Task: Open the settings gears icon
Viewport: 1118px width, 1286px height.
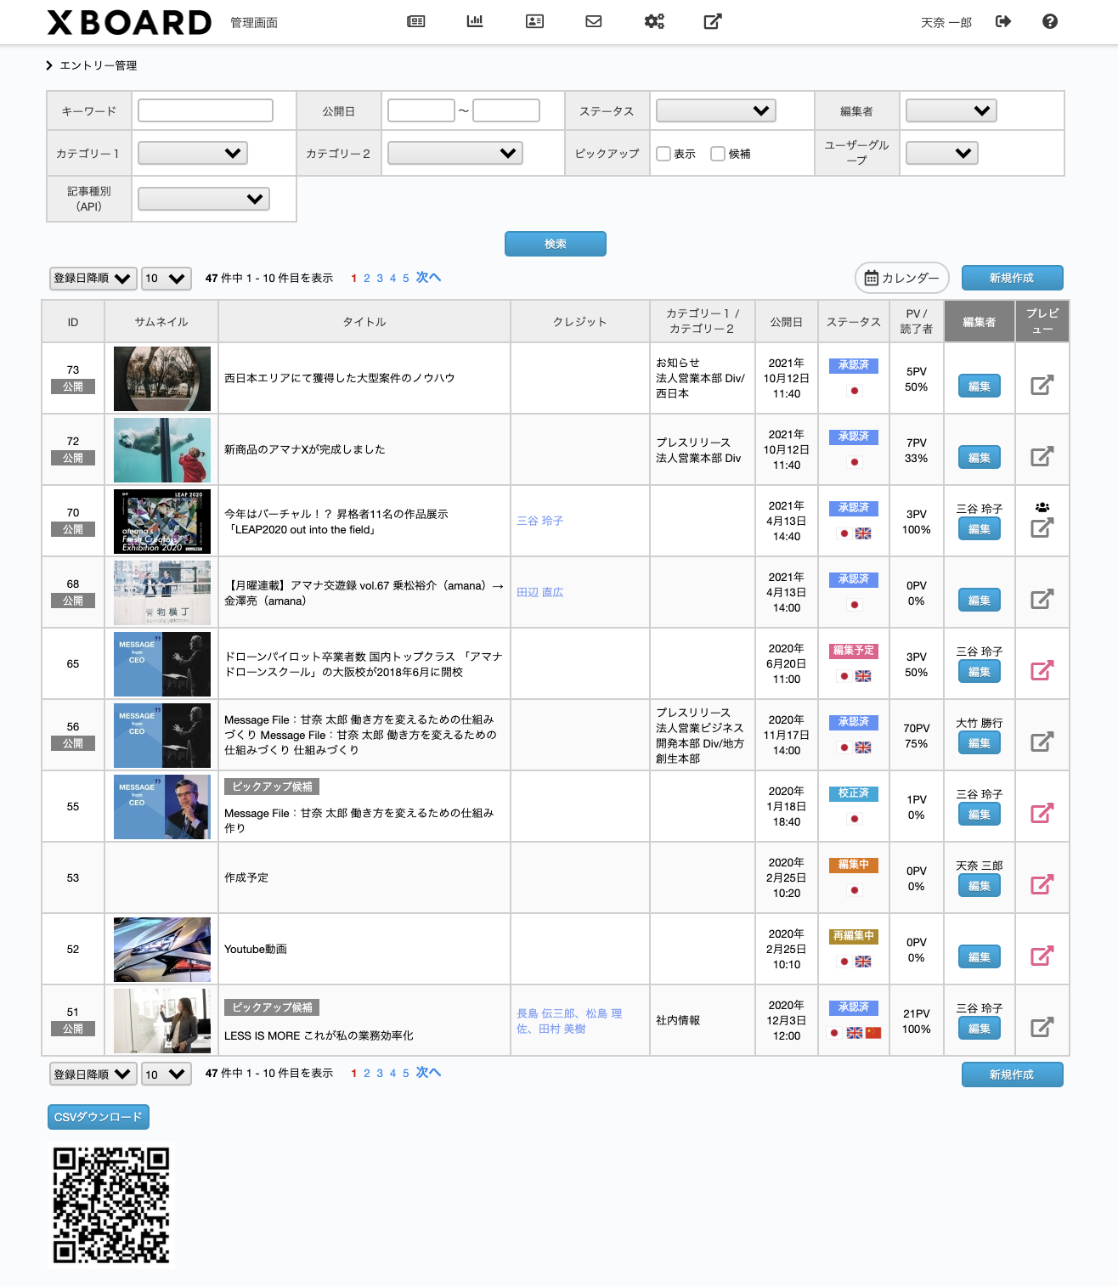Action: [654, 21]
